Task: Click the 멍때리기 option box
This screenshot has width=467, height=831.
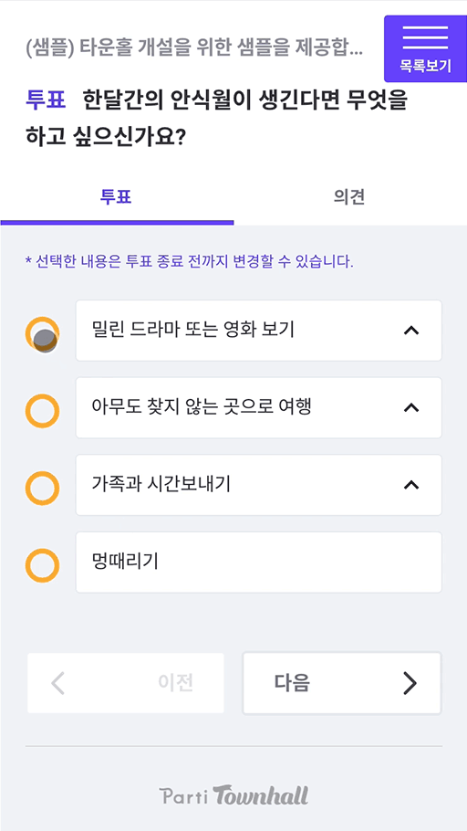Action: coord(259,563)
